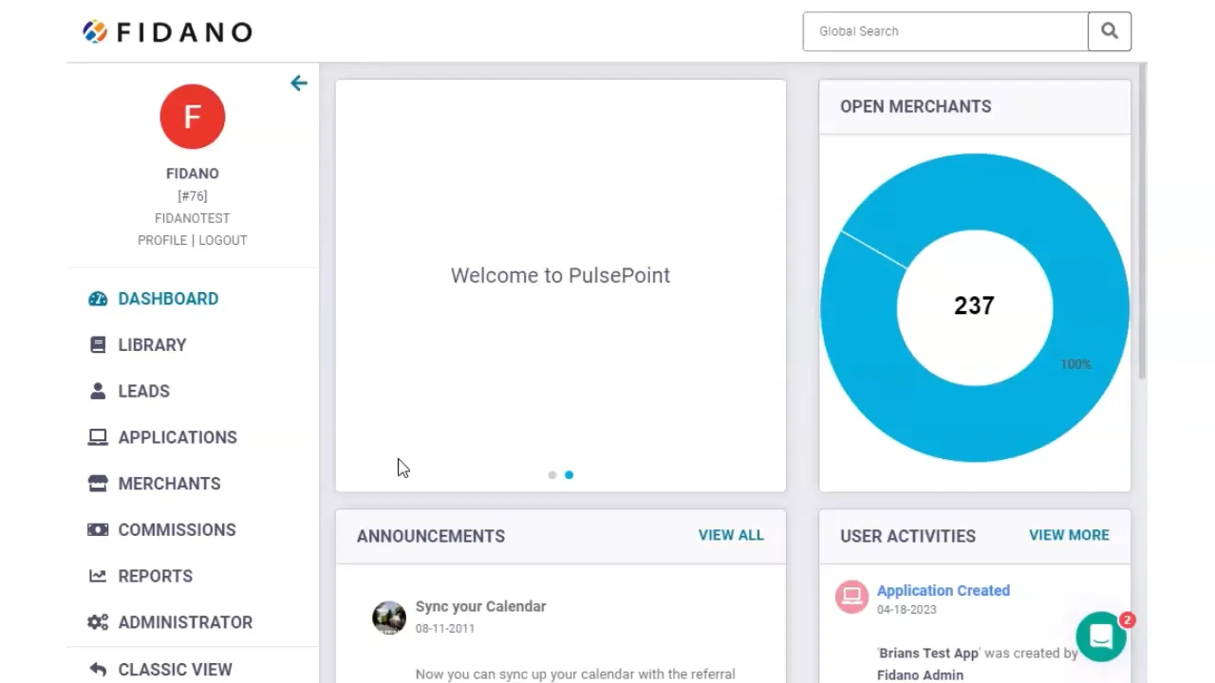The width and height of the screenshot is (1215, 683).
Task: Click the Classic View back-arrow icon
Action: point(98,670)
